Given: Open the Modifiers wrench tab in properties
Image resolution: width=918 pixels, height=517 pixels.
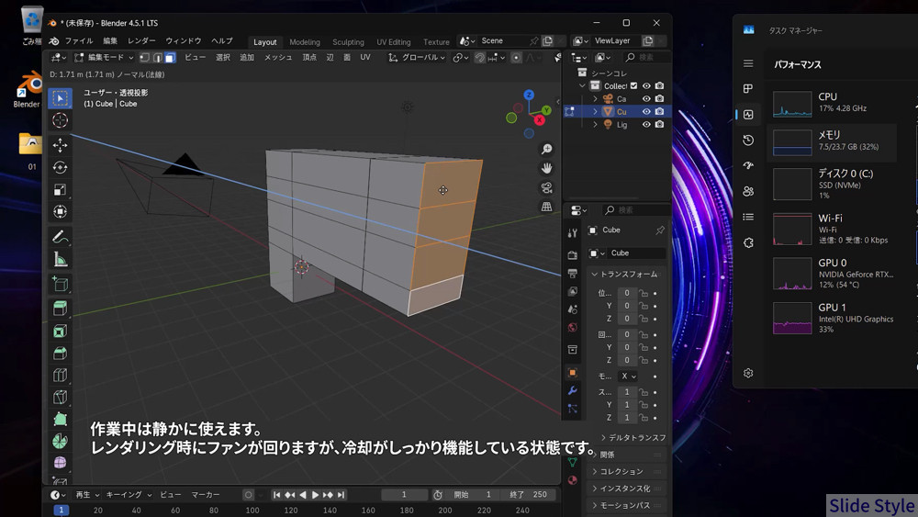Looking at the screenshot, I should [x=573, y=390].
